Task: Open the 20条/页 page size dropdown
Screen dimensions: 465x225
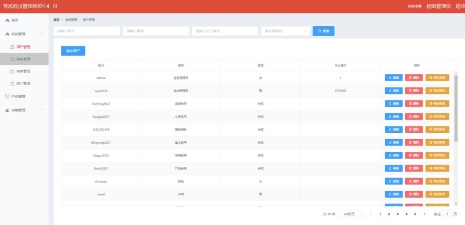Action: point(352,214)
